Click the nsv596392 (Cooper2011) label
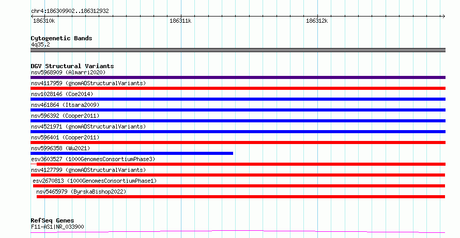Image resolution: width=460 pixels, height=238 pixels. point(65,116)
